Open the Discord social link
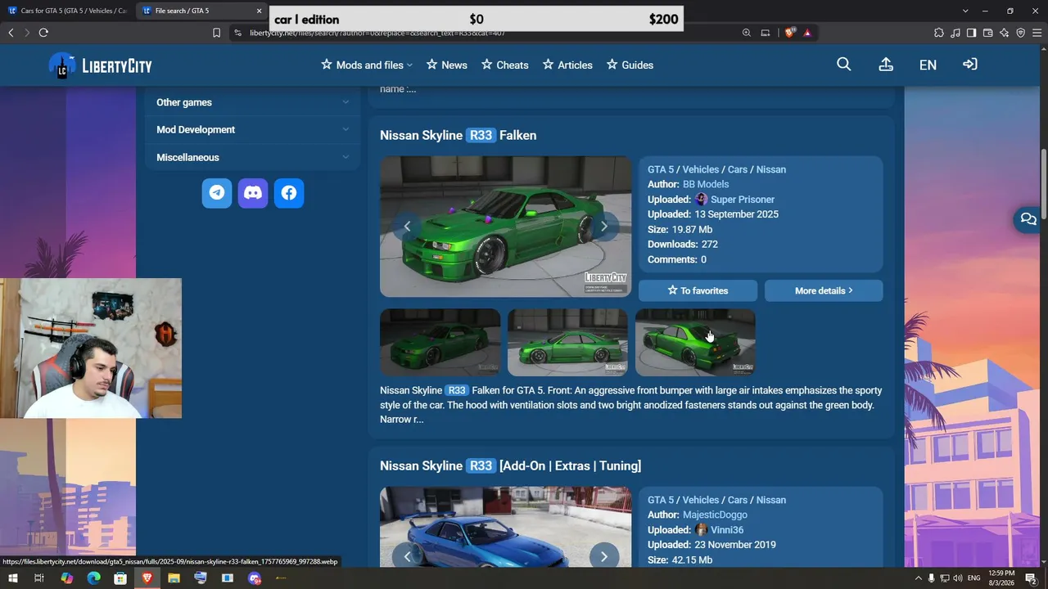The width and height of the screenshot is (1048, 589). pyautogui.click(x=253, y=193)
